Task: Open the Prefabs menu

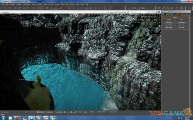Action: (x=40, y=4)
